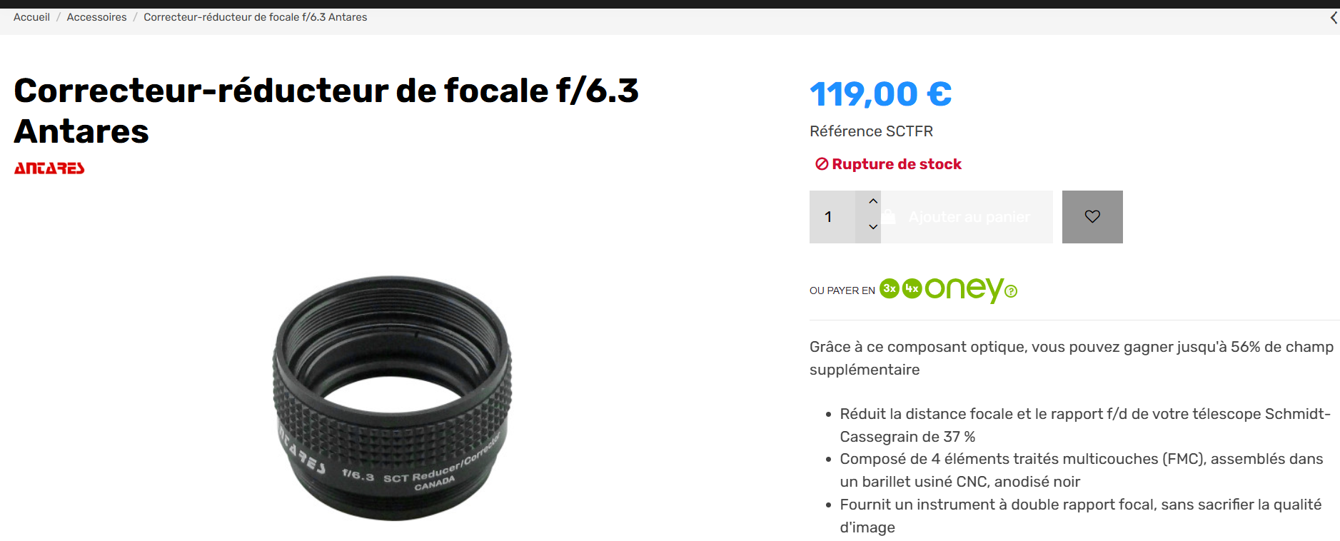
Task: Add product to wishlist with heart icon
Action: [1092, 217]
